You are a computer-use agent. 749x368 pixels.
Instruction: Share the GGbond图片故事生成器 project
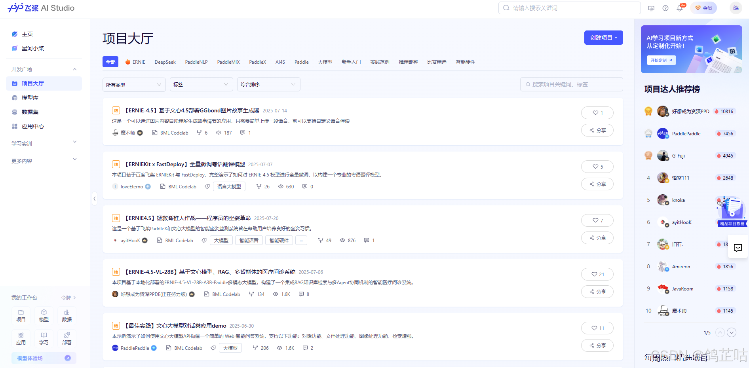pyautogui.click(x=597, y=130)
